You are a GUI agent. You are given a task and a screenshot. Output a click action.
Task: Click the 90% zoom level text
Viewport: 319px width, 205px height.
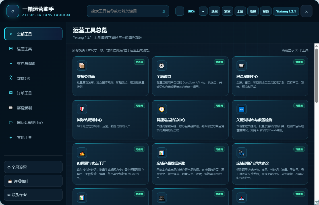pyautogui.click(x=191, y=11)
